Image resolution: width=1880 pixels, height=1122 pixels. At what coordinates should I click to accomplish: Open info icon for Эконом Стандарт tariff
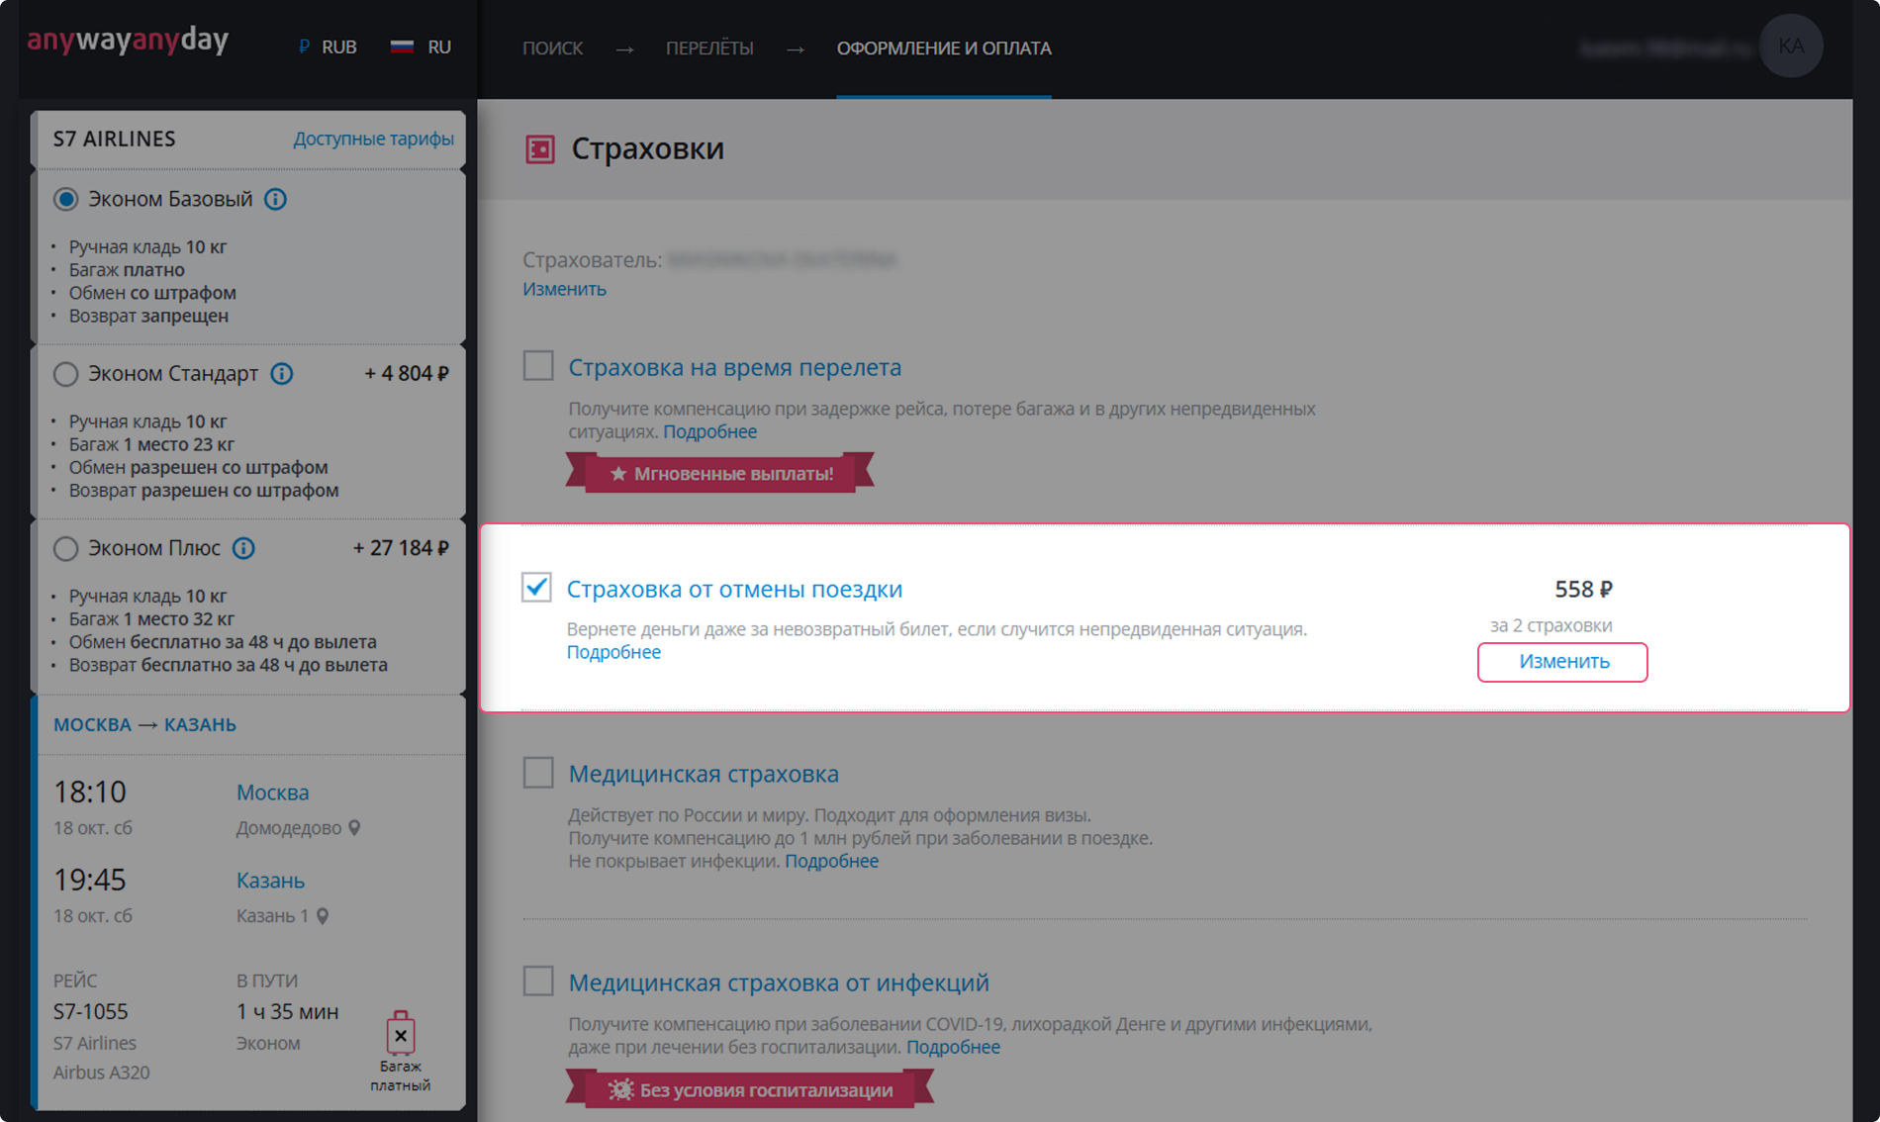282,374
